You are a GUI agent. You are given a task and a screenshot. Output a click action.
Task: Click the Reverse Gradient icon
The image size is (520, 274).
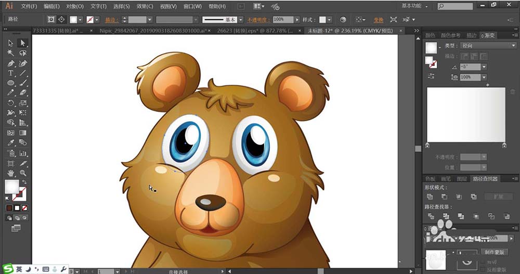pos(431,75)
